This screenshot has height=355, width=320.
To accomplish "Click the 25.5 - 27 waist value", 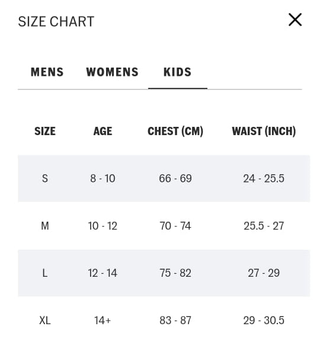I will [x=264, y=226].
